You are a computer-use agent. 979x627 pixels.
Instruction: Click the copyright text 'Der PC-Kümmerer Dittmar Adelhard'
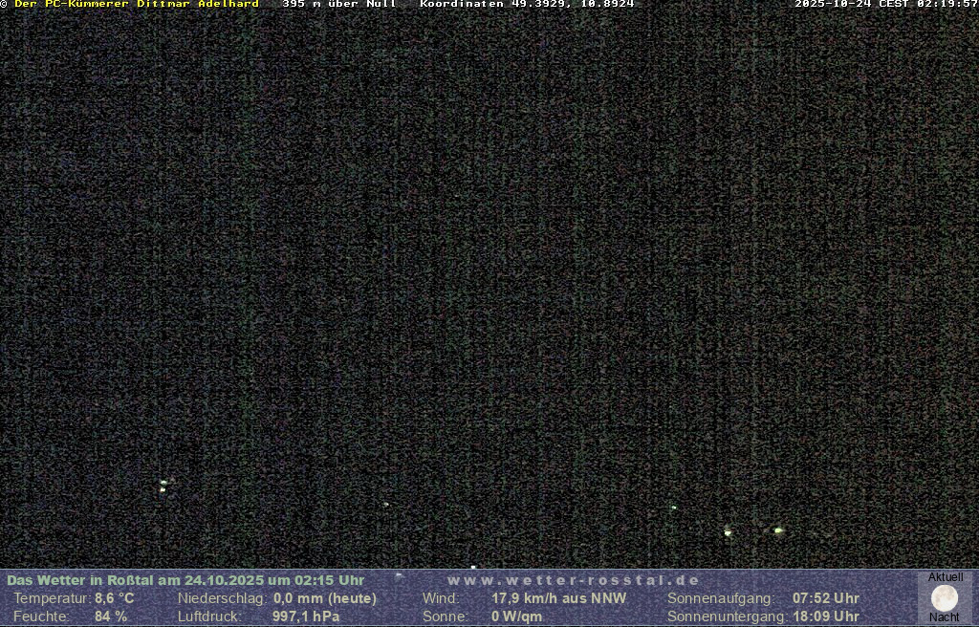pos(136,5)
